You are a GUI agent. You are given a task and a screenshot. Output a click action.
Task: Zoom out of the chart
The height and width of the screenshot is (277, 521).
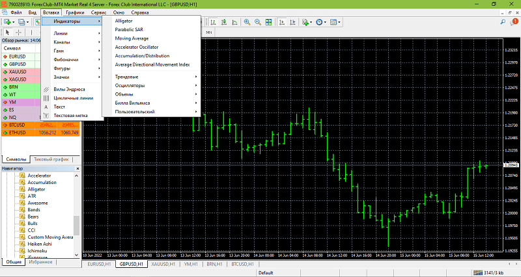coord(257,22)
